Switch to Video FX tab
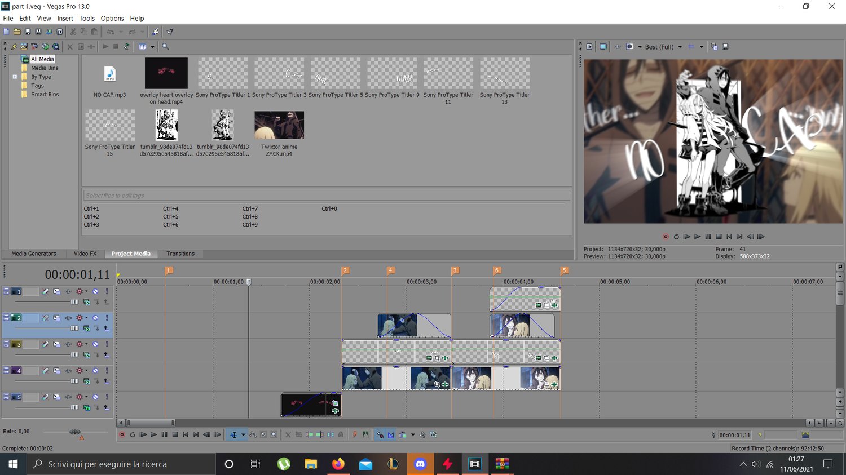 [x=85, y=254]
